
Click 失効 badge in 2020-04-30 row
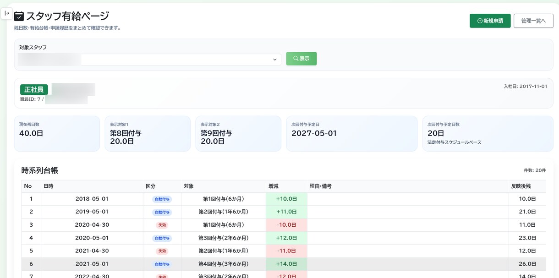click(162, 225)
